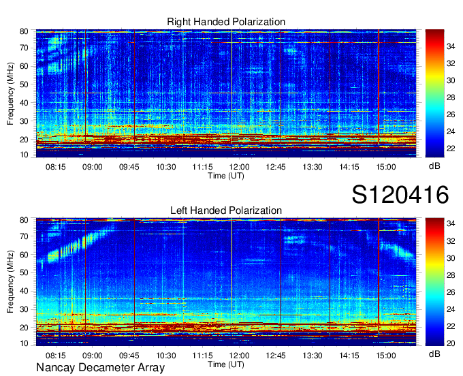This screenshot has height=376, width=463.
Task: Click the 80 frequency tick on top plot
Action: click(24, 31)
